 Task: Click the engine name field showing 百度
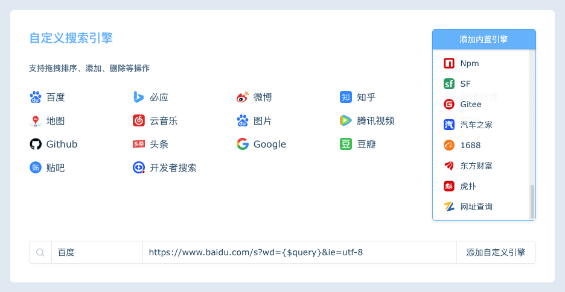tap(97, 253)
